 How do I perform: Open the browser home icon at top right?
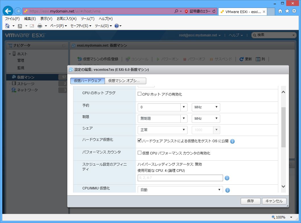(280, 11)
